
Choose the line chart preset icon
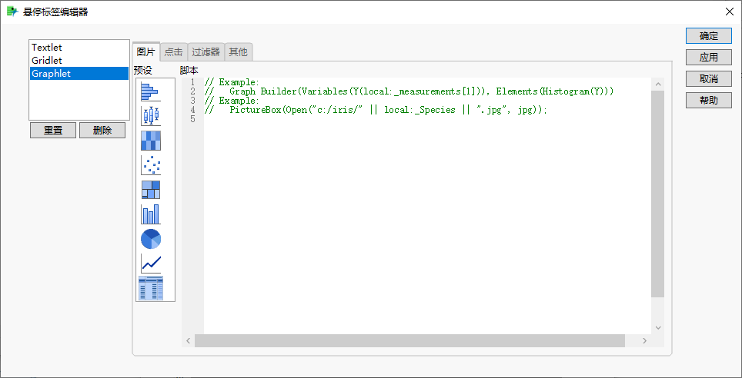click(x=151, y=264)
